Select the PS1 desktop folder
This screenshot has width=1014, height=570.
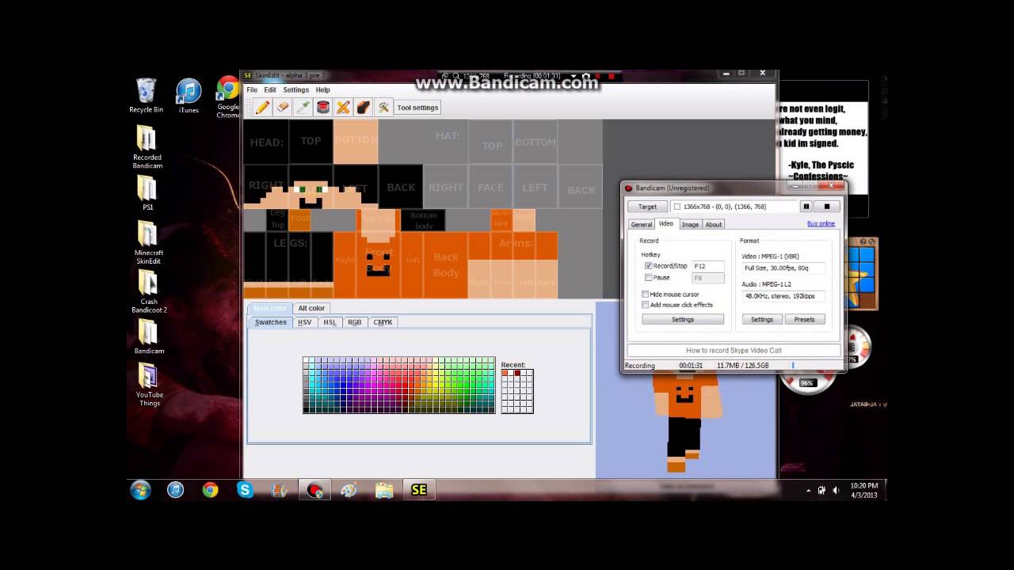(x=147, y=192)
